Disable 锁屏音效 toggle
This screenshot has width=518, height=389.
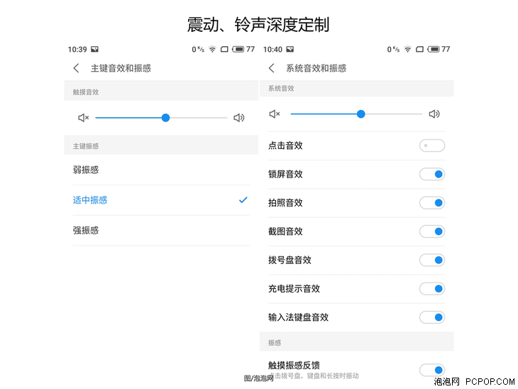[432, 174]
